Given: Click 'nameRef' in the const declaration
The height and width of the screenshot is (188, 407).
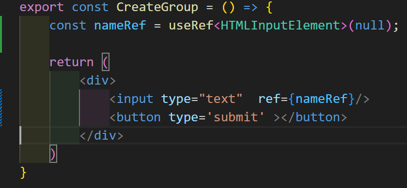Looking at the screenshot, I should pyautogui.click(x=120, y=26).
